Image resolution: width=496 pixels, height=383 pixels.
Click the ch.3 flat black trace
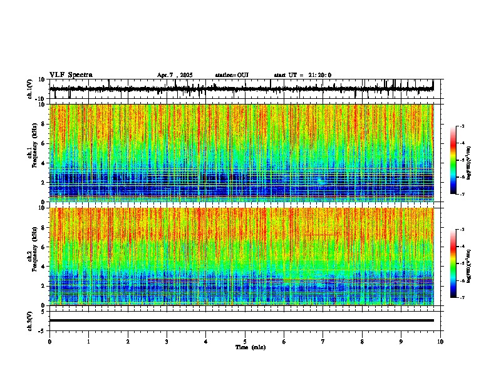(x=242, y=320)
